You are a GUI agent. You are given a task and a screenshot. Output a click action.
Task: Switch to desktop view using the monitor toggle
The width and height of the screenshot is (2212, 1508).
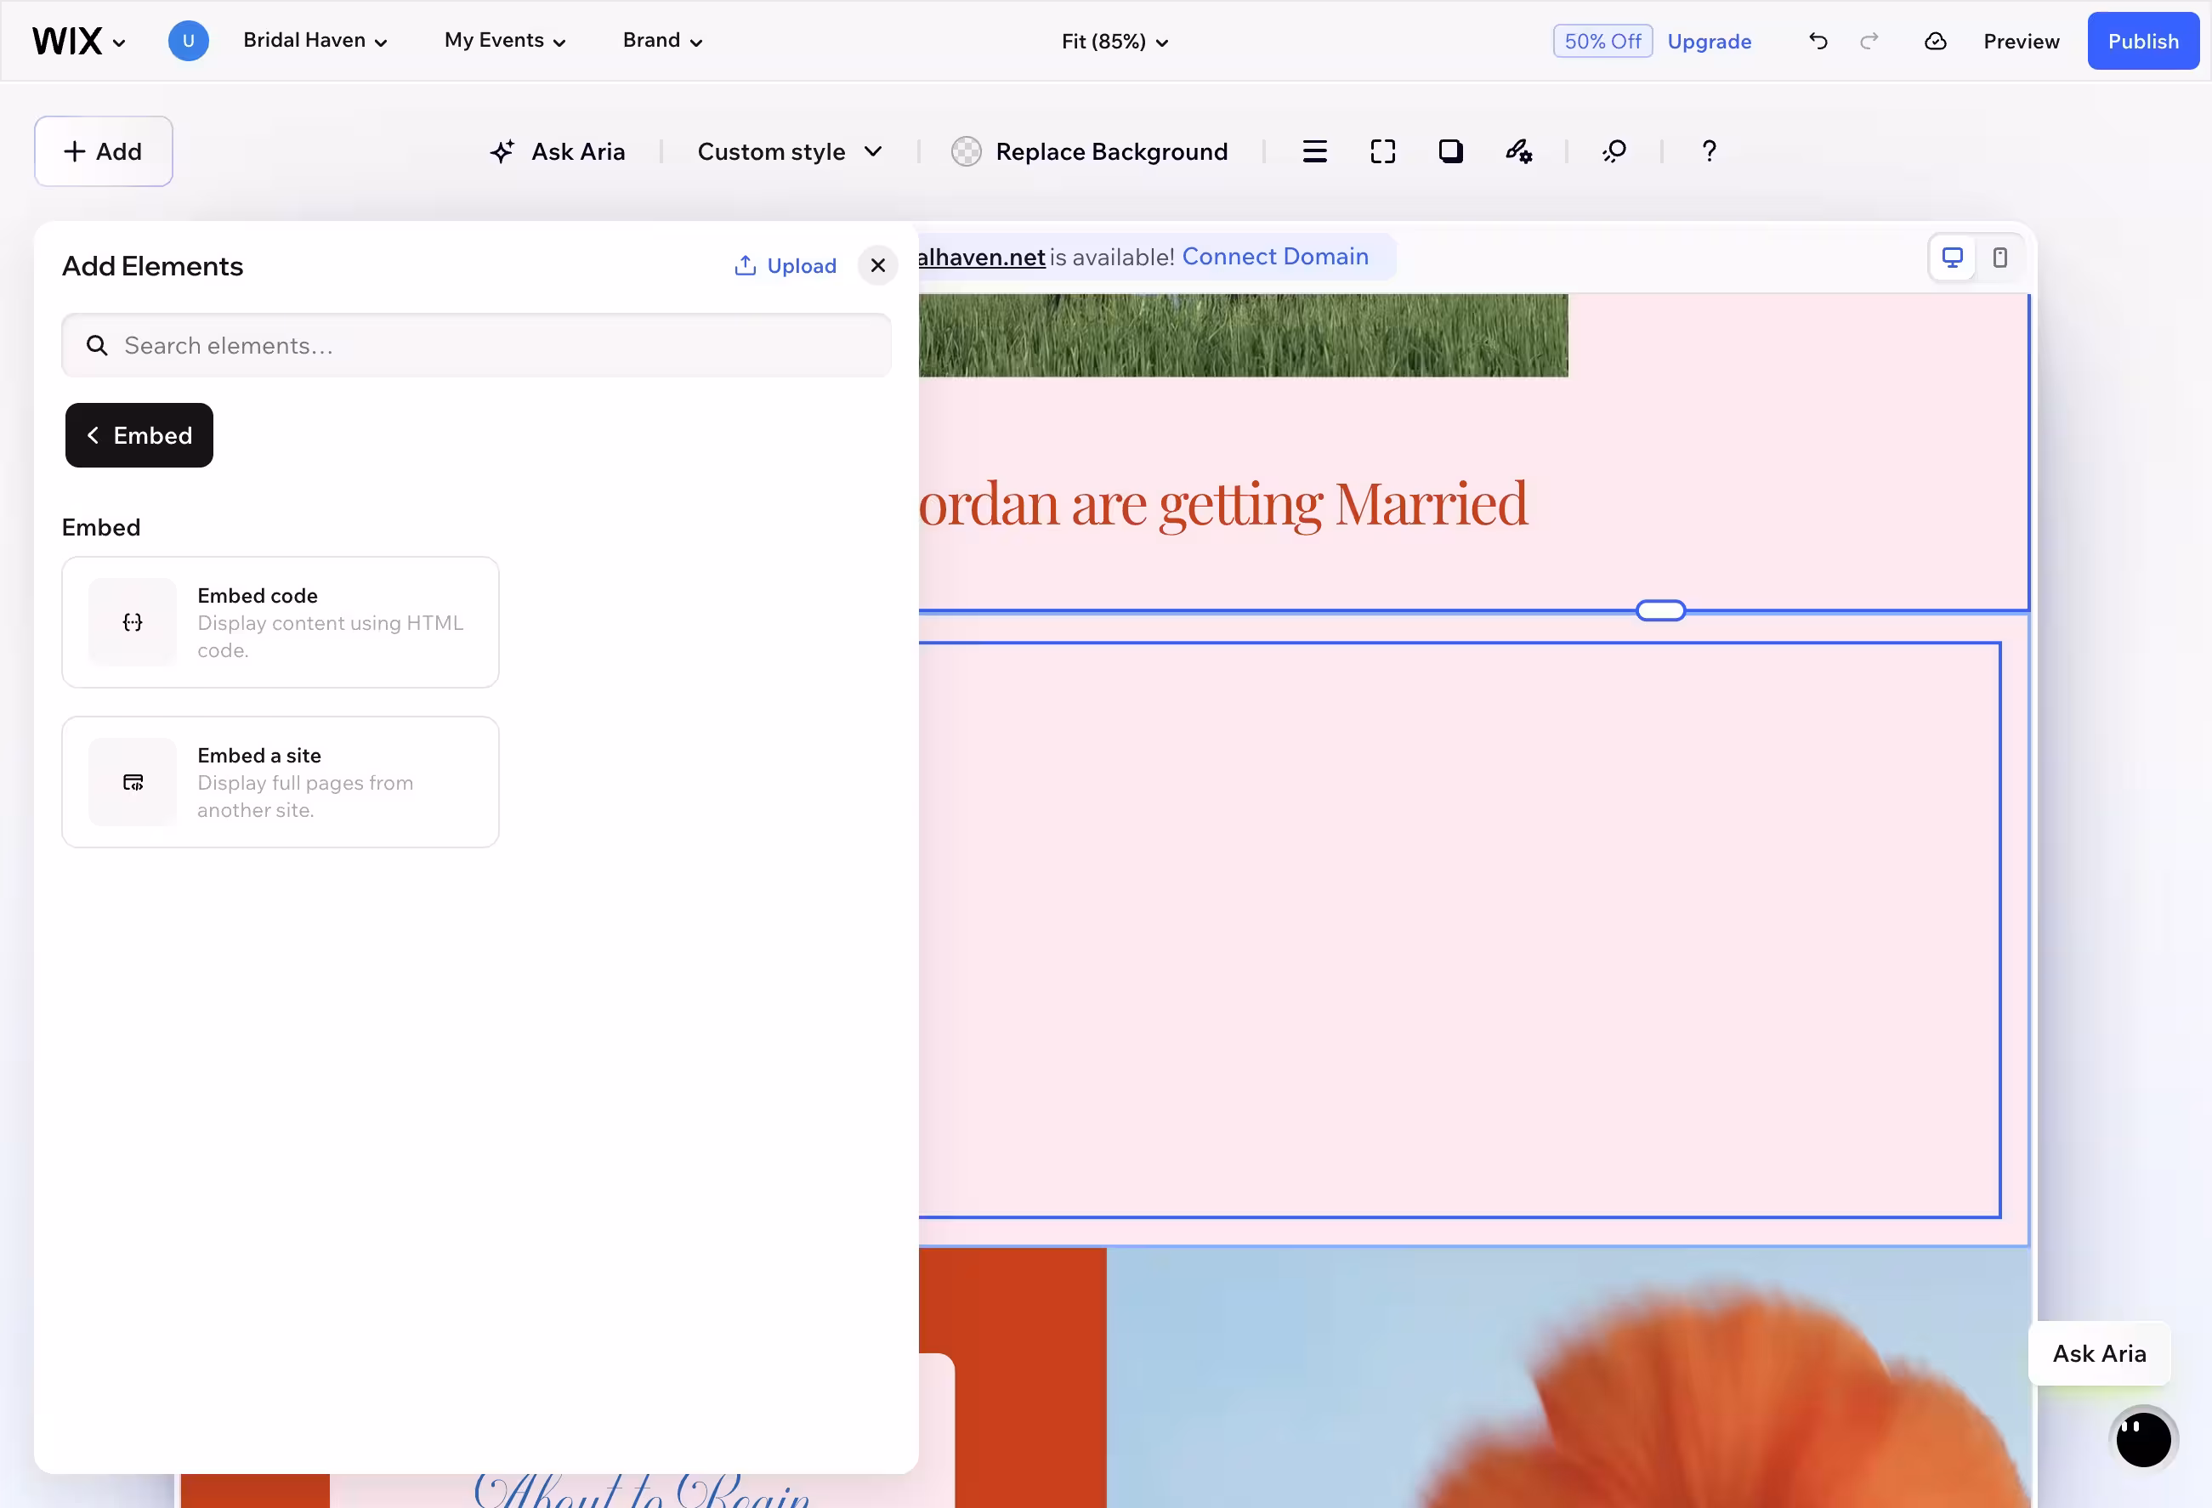[1952, 257]
